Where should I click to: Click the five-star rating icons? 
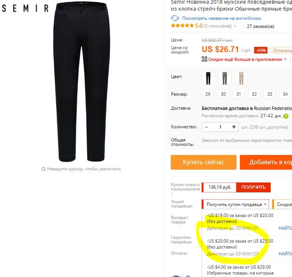pos(182,26)
